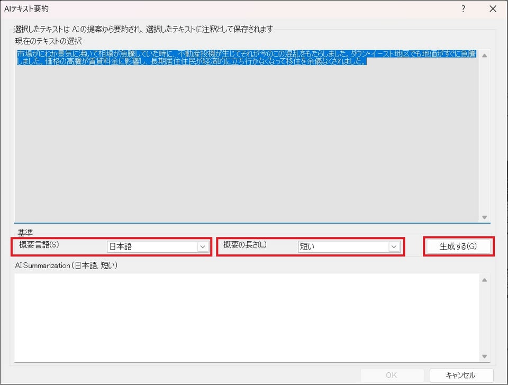Open the 概要言語 combo box showing 日本語

pos(152,246)
